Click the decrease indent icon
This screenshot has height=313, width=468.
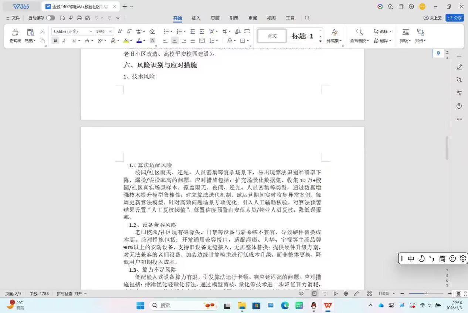click(193, 31)
